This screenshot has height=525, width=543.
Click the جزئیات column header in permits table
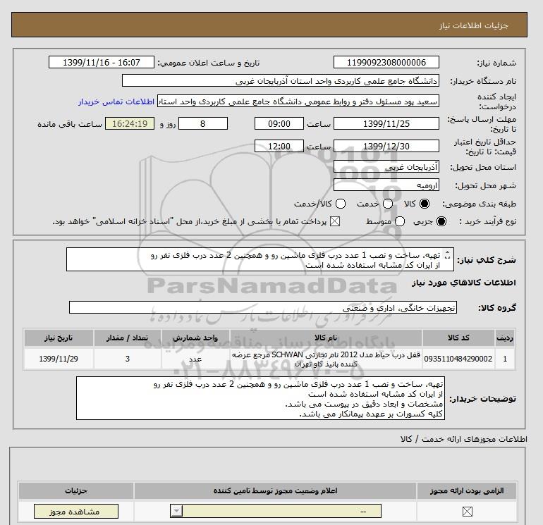point(76,490)
